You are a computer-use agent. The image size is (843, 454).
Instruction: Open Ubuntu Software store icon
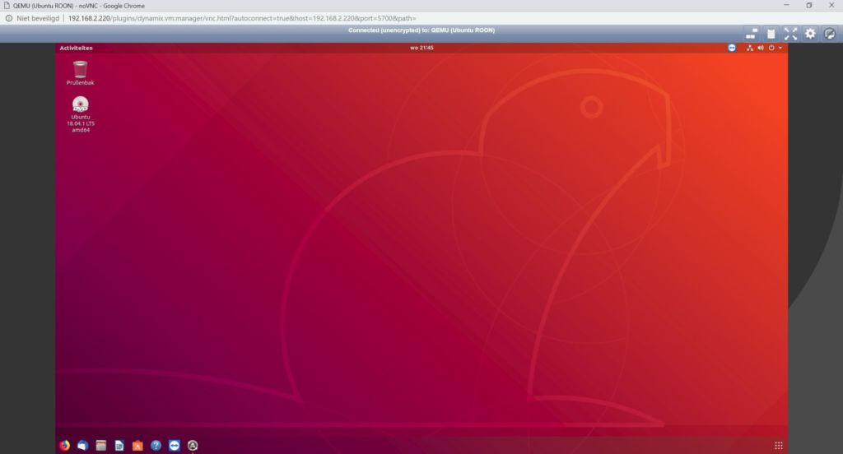[137, 446]
